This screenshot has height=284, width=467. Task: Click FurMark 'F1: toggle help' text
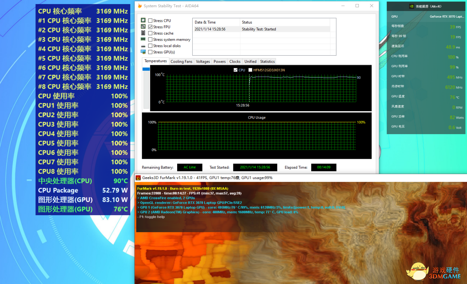pyautogui.click(x=151, y=217)
